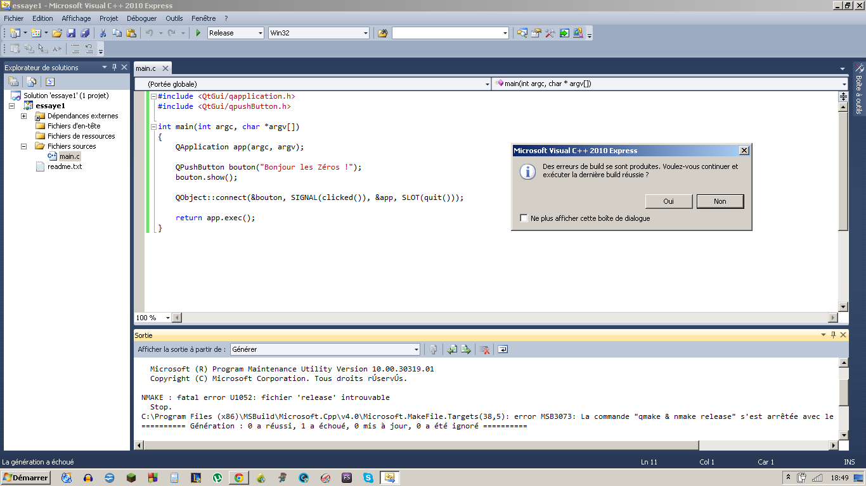Collapse the essaye1 project node
Screen dimensions: 866x486
(11, 106)
